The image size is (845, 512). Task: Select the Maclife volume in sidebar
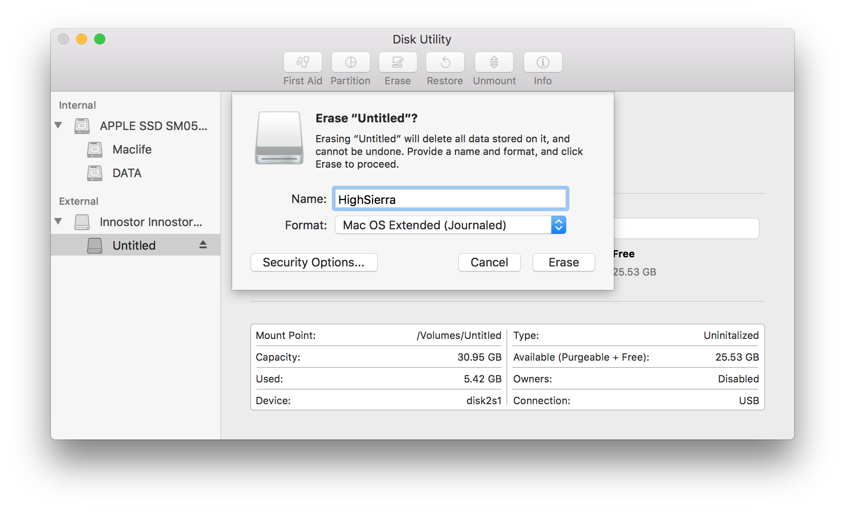point(131,150)
